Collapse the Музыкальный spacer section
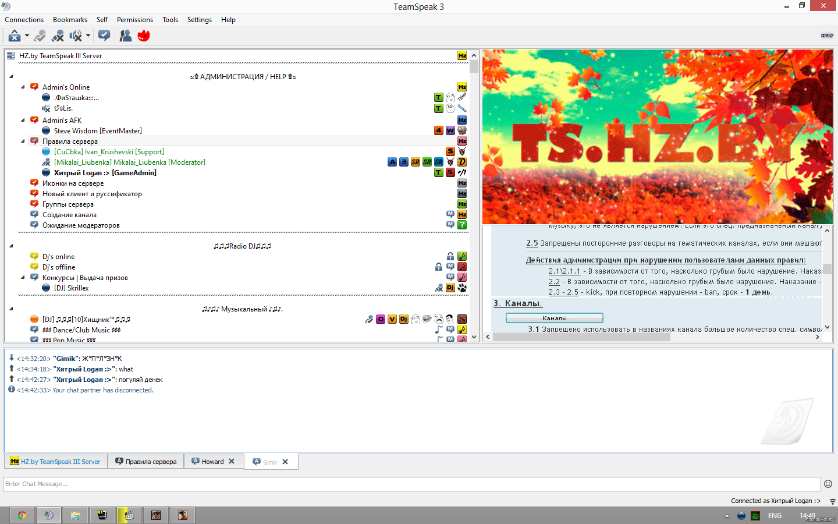 11,309
